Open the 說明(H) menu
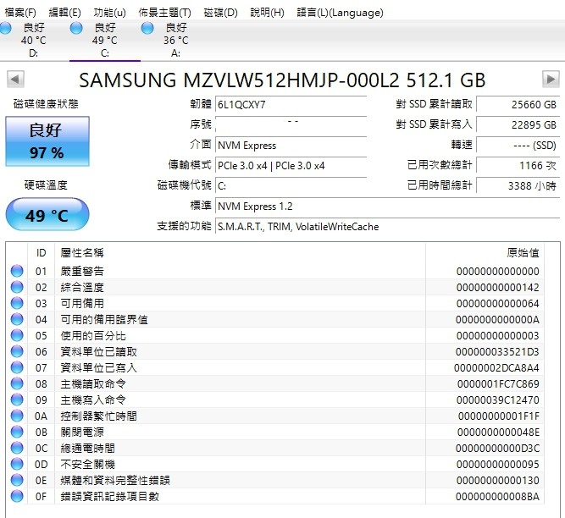The height and width of the screenshot is (518, 565). pyautogui.click(x=267, y=13)
